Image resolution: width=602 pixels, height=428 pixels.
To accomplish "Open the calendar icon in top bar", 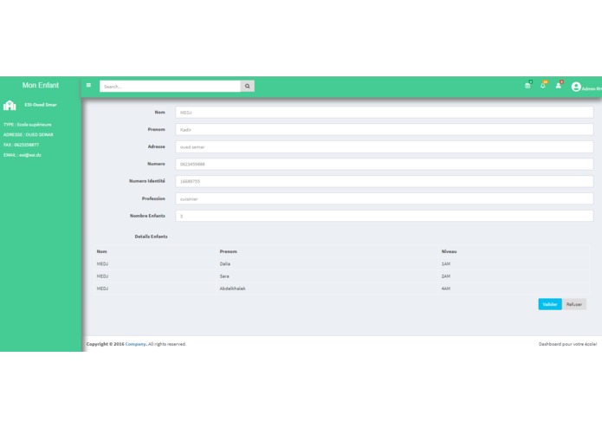I will point(528,86).
